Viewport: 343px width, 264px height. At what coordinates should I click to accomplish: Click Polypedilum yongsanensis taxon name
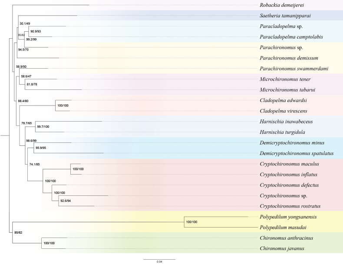[288, 217]
